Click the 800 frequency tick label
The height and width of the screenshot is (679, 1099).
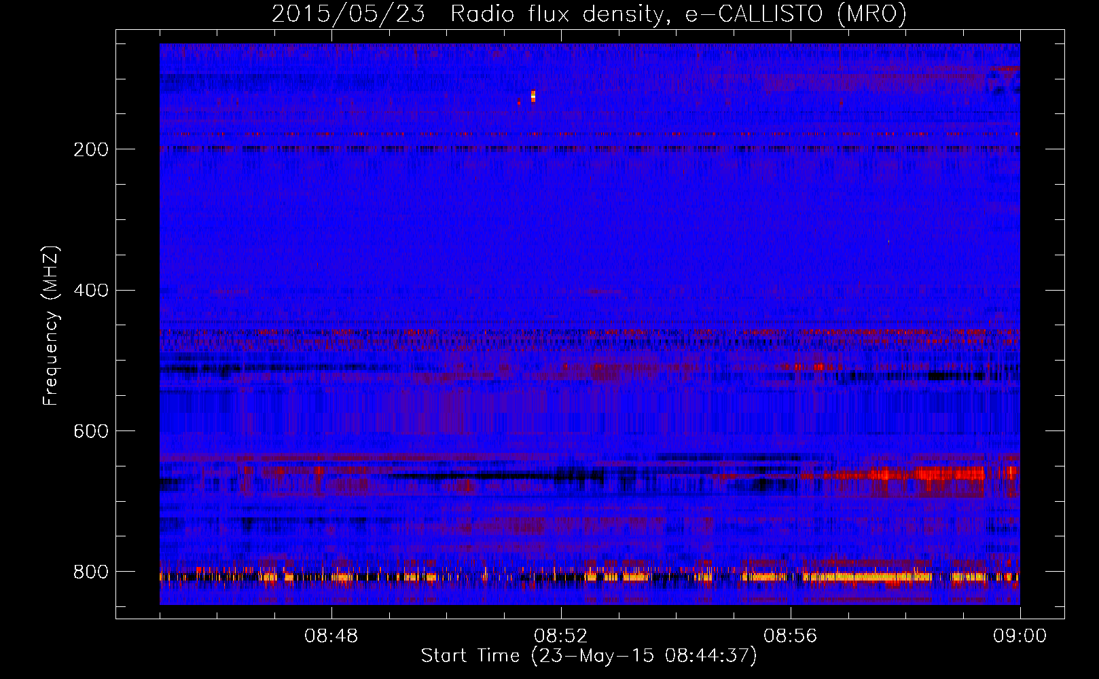[90, 572]
